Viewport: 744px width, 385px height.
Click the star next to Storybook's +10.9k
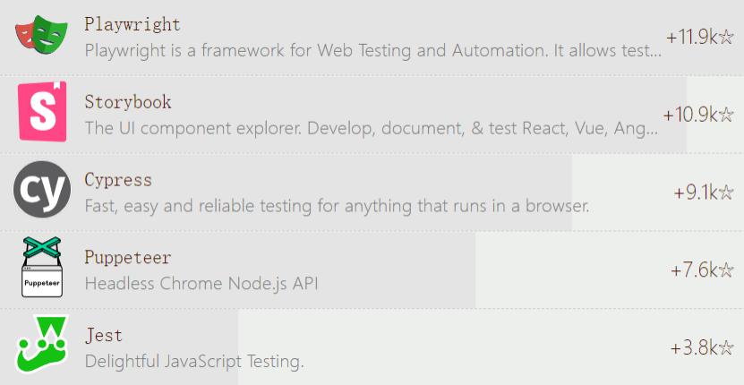click(726, 115)
